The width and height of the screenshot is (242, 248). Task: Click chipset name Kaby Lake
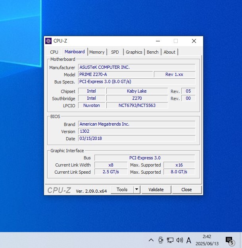137,91
